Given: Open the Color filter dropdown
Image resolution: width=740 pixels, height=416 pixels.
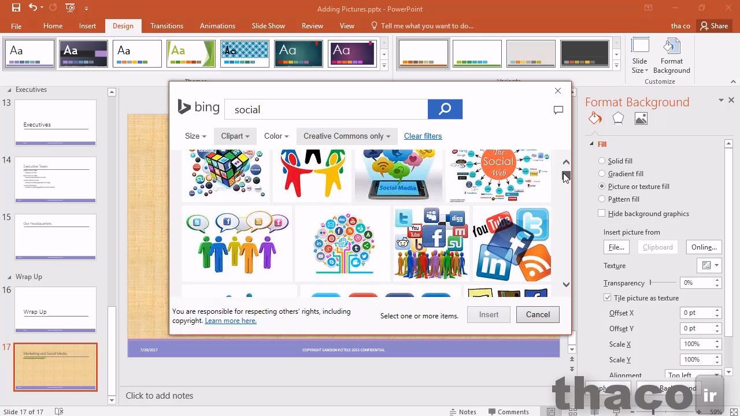Looking at the screenshot, I should click(276, 136).
